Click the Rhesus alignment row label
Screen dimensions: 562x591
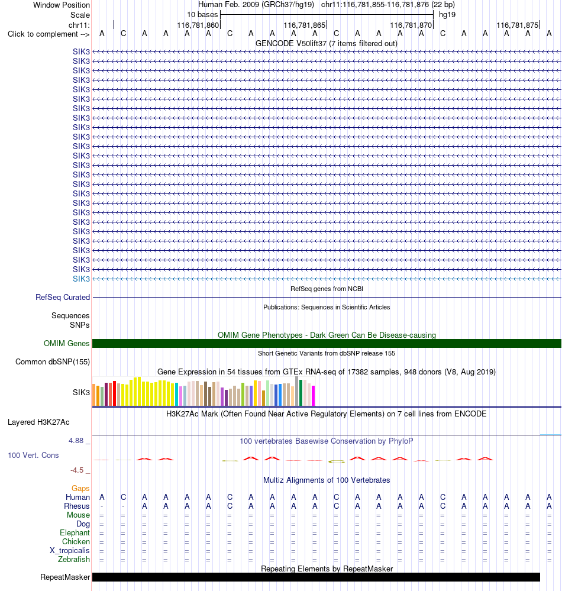pos(77,506)
